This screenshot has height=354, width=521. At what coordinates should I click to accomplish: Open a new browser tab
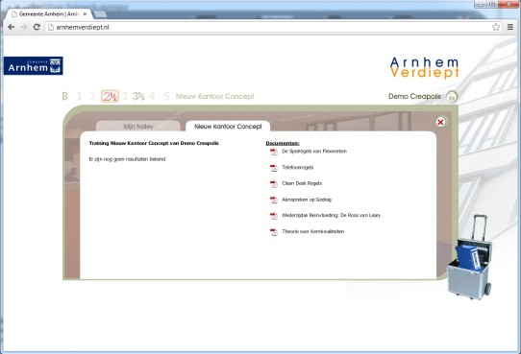tap(100, 14)
